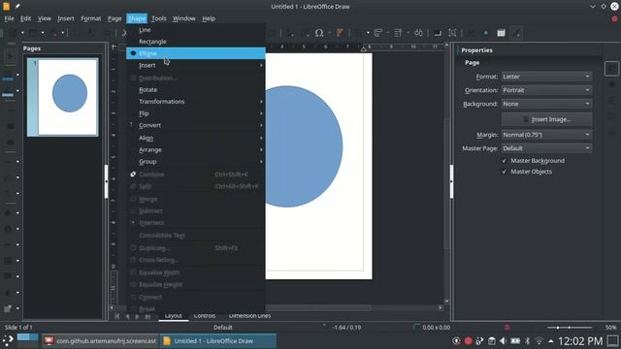This screenshot has width=621, height=349.
Task: Show hidden tray icons with up arrow
Action: (x=551, y=341)
